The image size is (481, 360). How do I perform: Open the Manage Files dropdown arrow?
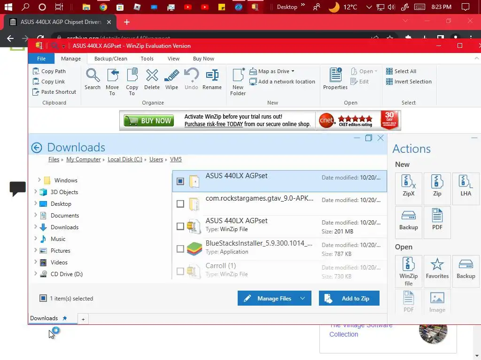303,299
